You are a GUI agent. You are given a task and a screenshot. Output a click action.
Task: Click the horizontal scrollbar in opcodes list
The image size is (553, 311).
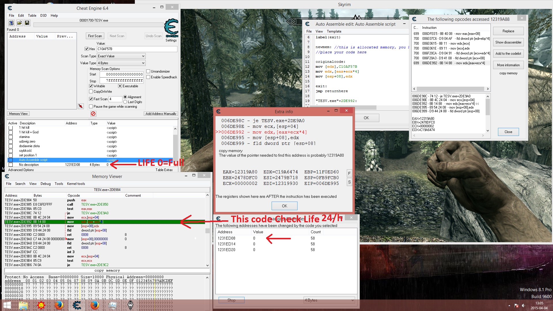pyautogui.click(x=451, y=89)
